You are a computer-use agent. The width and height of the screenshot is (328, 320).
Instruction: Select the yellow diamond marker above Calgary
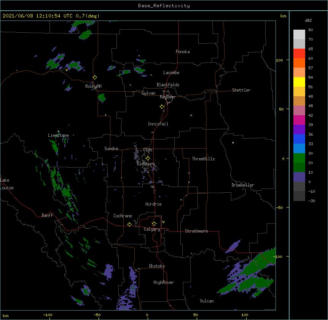[154, 224]
